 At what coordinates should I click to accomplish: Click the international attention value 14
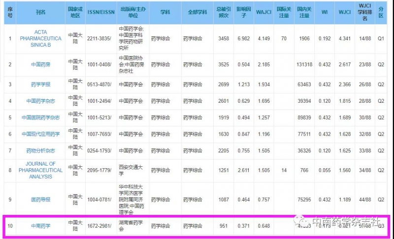[284, 170]
